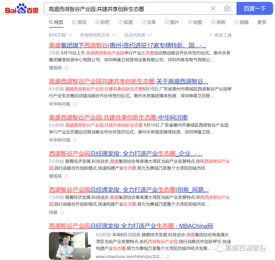Click the 百度一下 search button
Viewport: 275px width, 260px height.
pos(255,8)
